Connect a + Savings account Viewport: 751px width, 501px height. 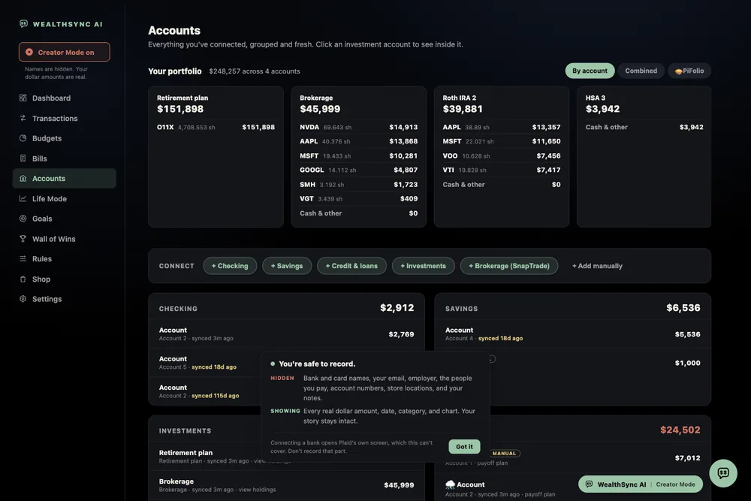pyautogui.click(x=287, y=266)
